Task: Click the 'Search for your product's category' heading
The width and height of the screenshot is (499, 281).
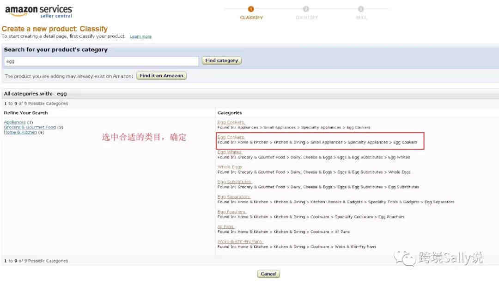Action: coord(56,49)
